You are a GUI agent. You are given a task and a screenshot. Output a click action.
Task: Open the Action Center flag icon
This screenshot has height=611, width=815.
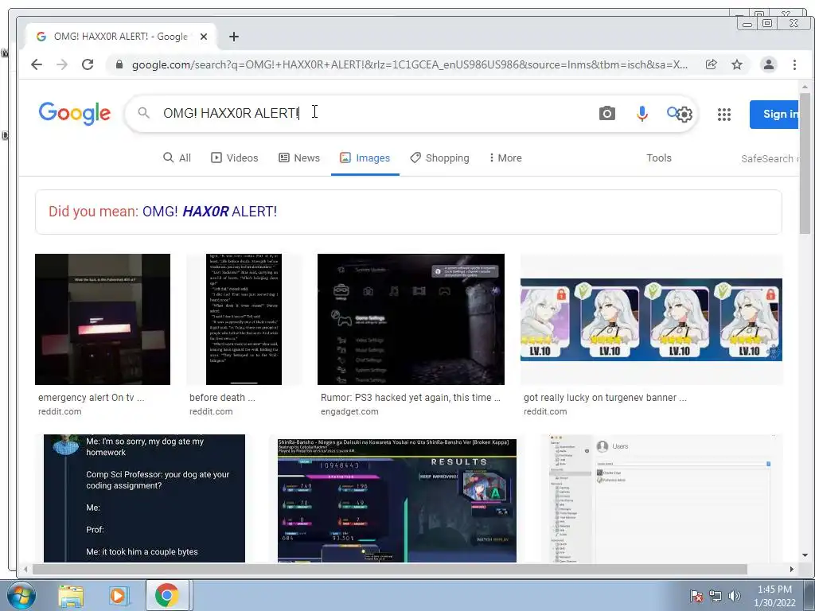[x=696, y=596]
